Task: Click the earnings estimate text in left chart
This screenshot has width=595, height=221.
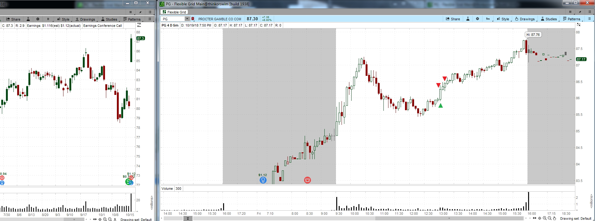Action: pos(54,26)
